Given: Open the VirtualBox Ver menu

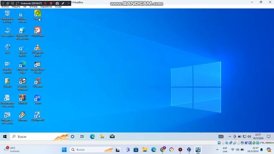Looking at the screenshot, I should click(x=25, y=7).
